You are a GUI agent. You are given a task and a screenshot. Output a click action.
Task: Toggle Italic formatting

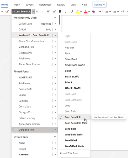pos(66,11)
